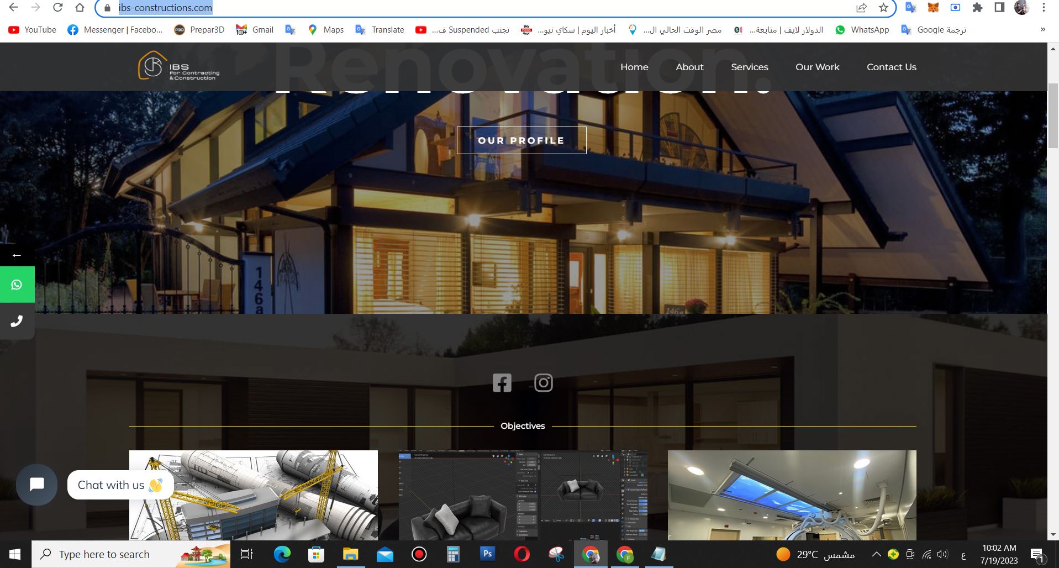This screenshot has width=1059, height=568.
Task: Open the Services menu item
Action: point(749,67)
